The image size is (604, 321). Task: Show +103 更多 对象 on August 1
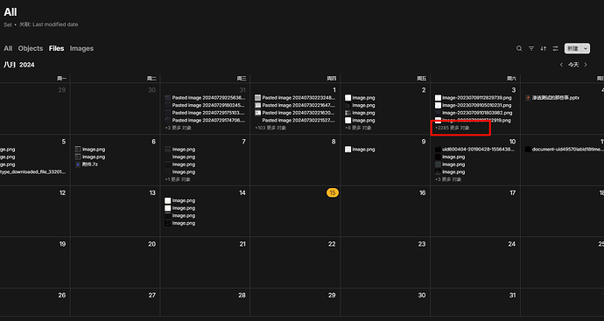click(x=270, y=128)
